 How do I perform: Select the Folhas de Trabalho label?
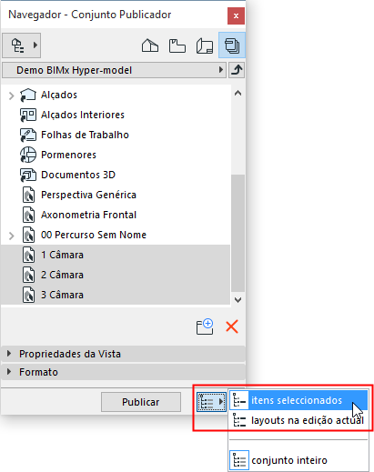point(85,135)
